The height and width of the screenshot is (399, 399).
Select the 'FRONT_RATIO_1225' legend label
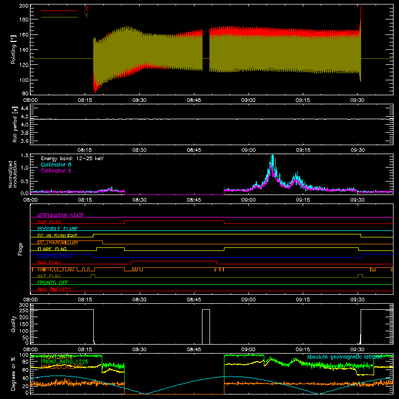point(64,362)
